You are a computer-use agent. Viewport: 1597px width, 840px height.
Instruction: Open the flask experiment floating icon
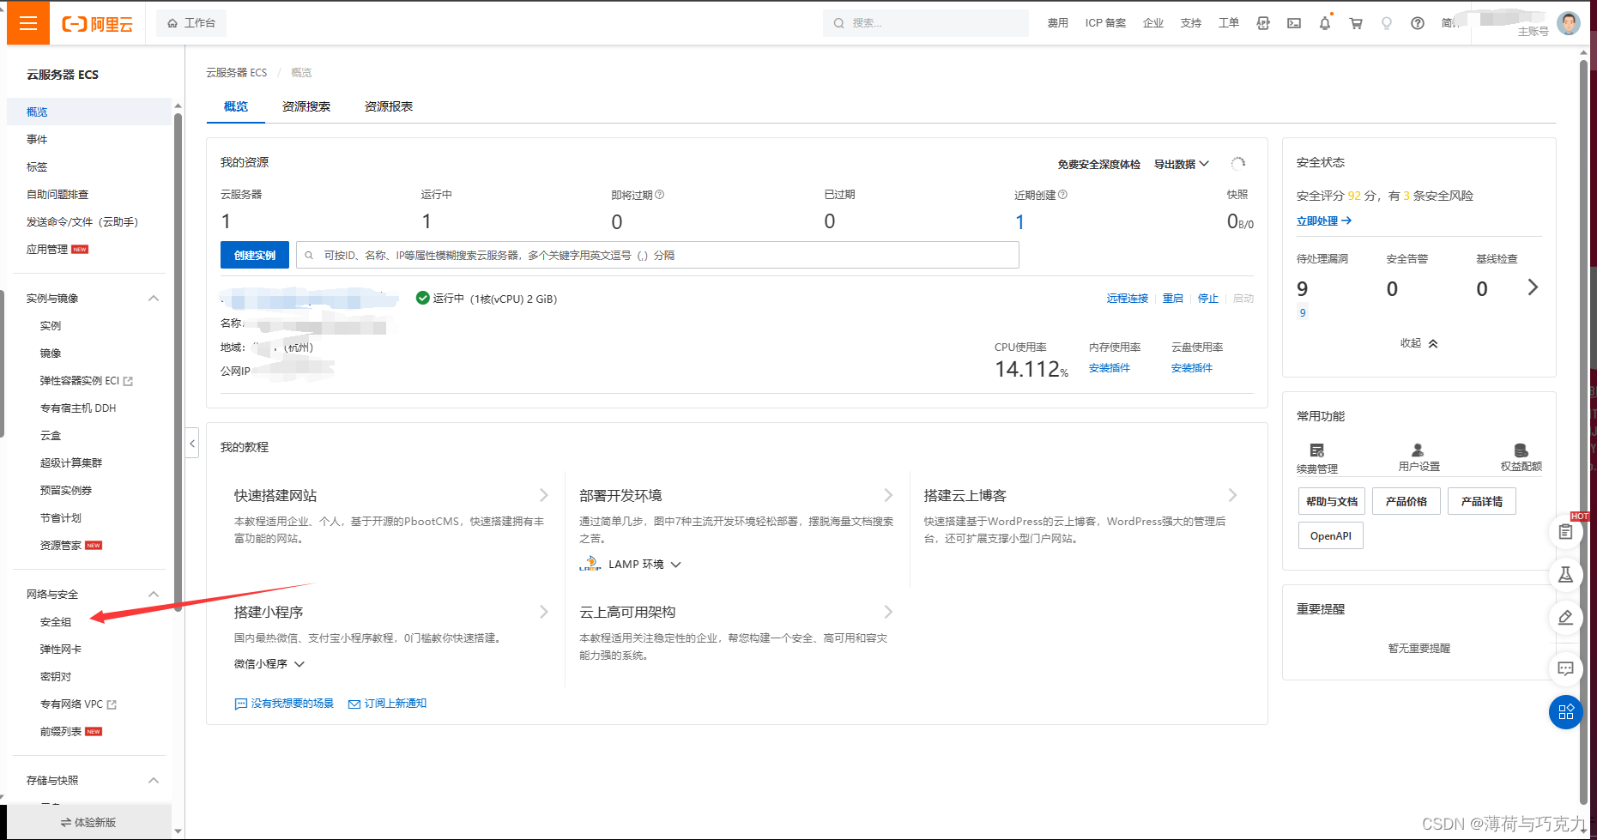[x=1566, y=575]
